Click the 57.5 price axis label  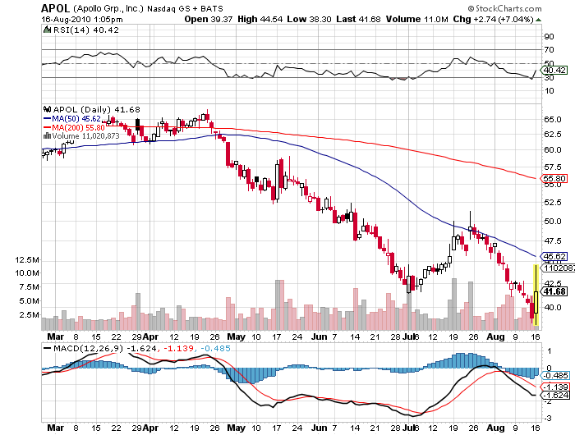(552, 167)
